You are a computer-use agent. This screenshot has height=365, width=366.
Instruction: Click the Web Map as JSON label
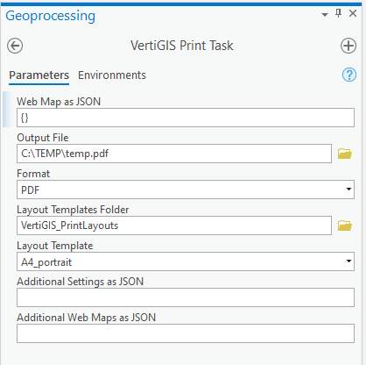pyautogui.click(x=59, y=102)
